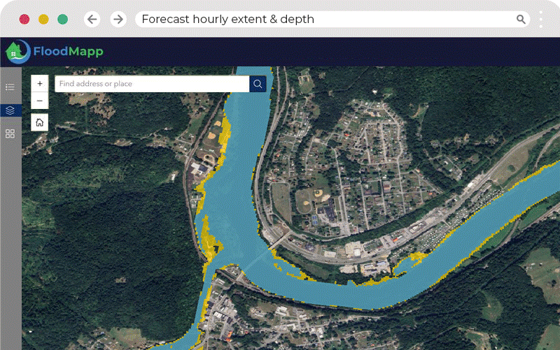
Task: Open the legend list sidebar icon
Action: [x=10, y=87]
